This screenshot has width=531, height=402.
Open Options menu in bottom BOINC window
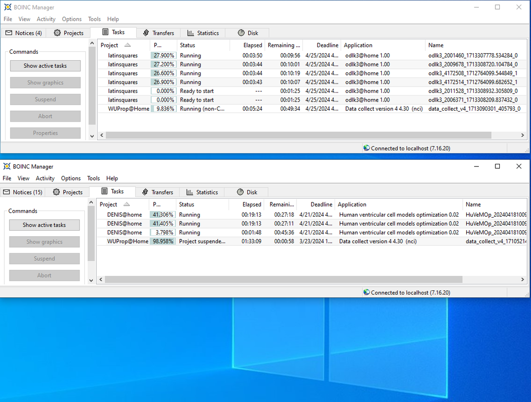71,178
